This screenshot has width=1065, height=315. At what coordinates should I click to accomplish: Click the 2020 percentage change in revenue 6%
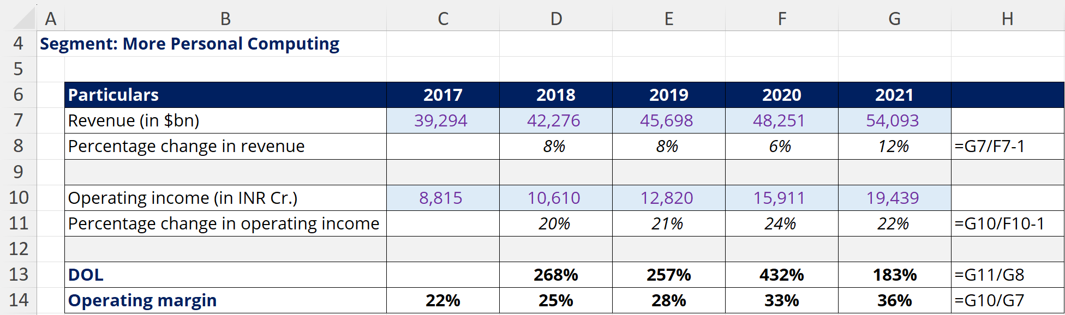780,146
